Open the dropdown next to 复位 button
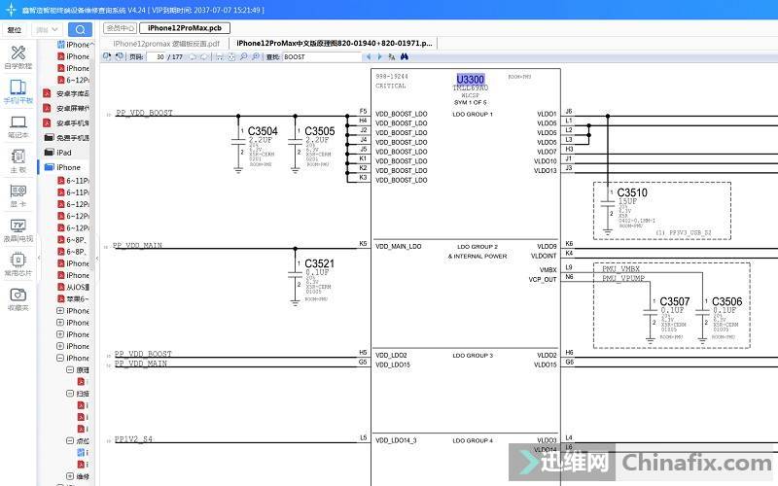This screenshot has width=778, height=486. (43, 30)
